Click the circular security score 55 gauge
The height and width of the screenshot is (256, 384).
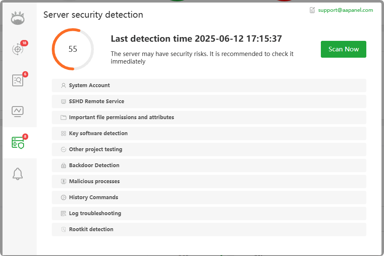tap(73, 49)
